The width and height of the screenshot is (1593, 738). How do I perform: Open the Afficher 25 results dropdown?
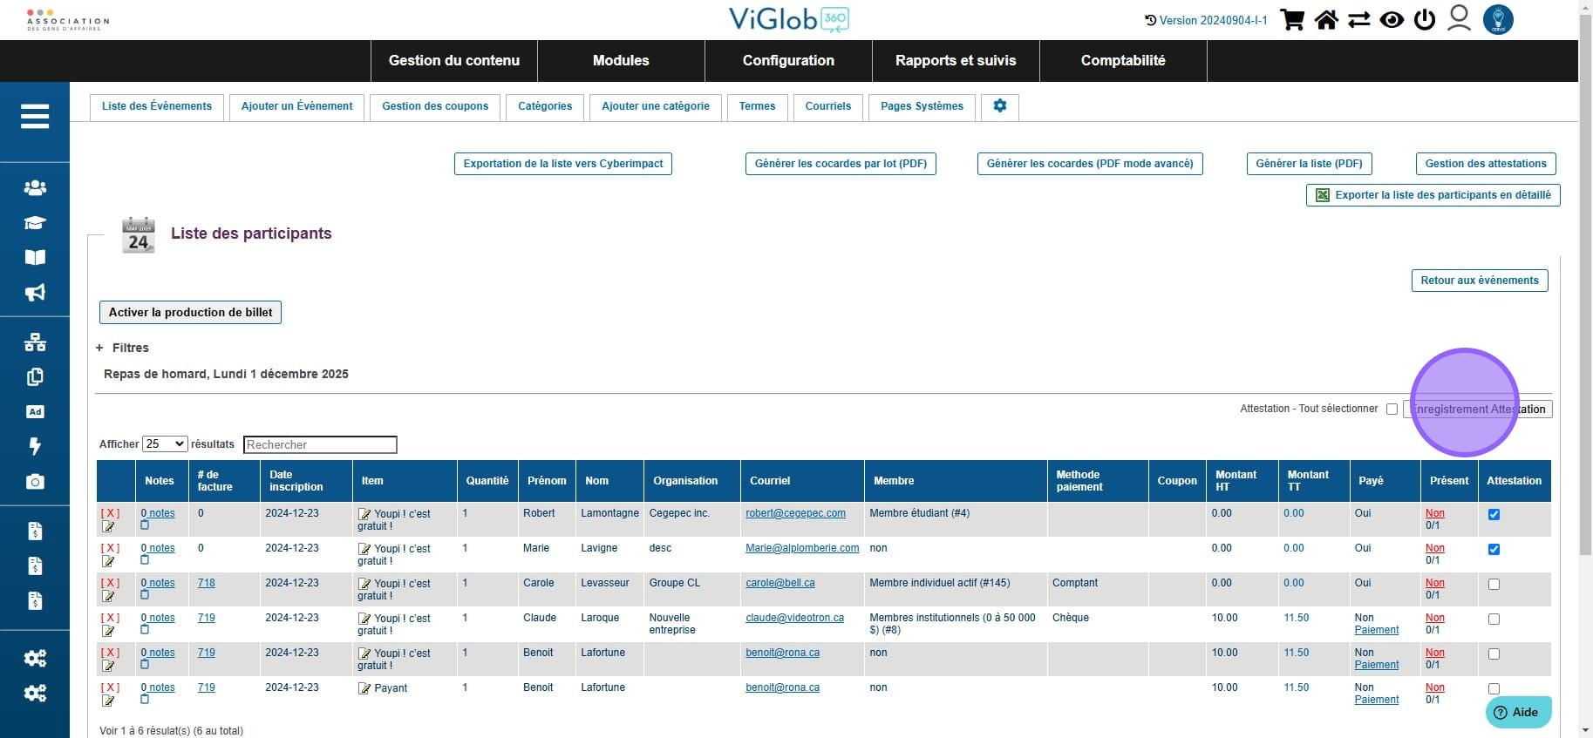pyautogui.click(x=165, y=444)
